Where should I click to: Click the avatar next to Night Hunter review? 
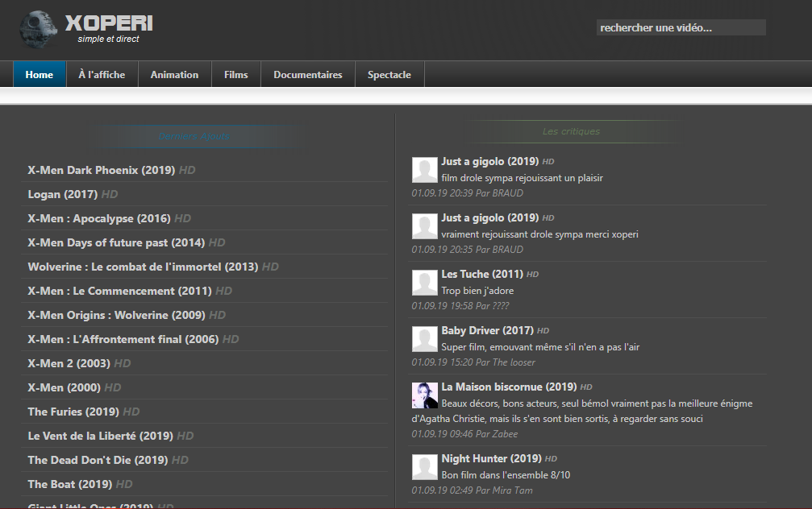(425, 467)
